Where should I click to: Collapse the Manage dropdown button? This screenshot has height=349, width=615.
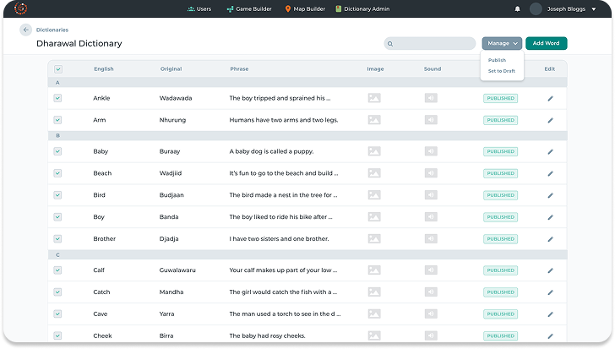(502, 43)
